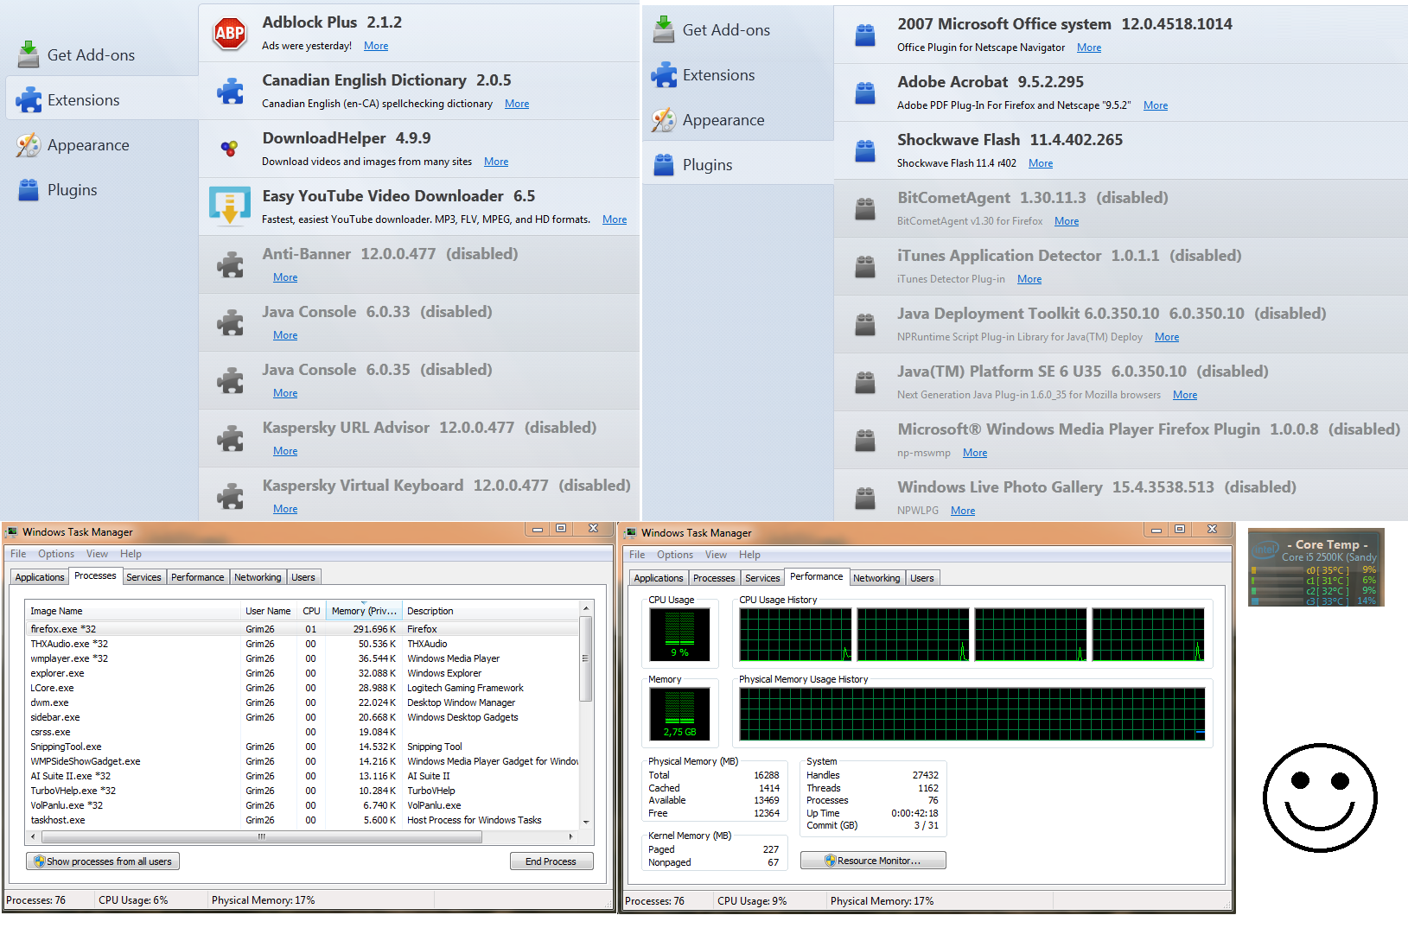Open View menu in right Task Manager
Screen dimensions: 1408x947
[x=716, y=555]
